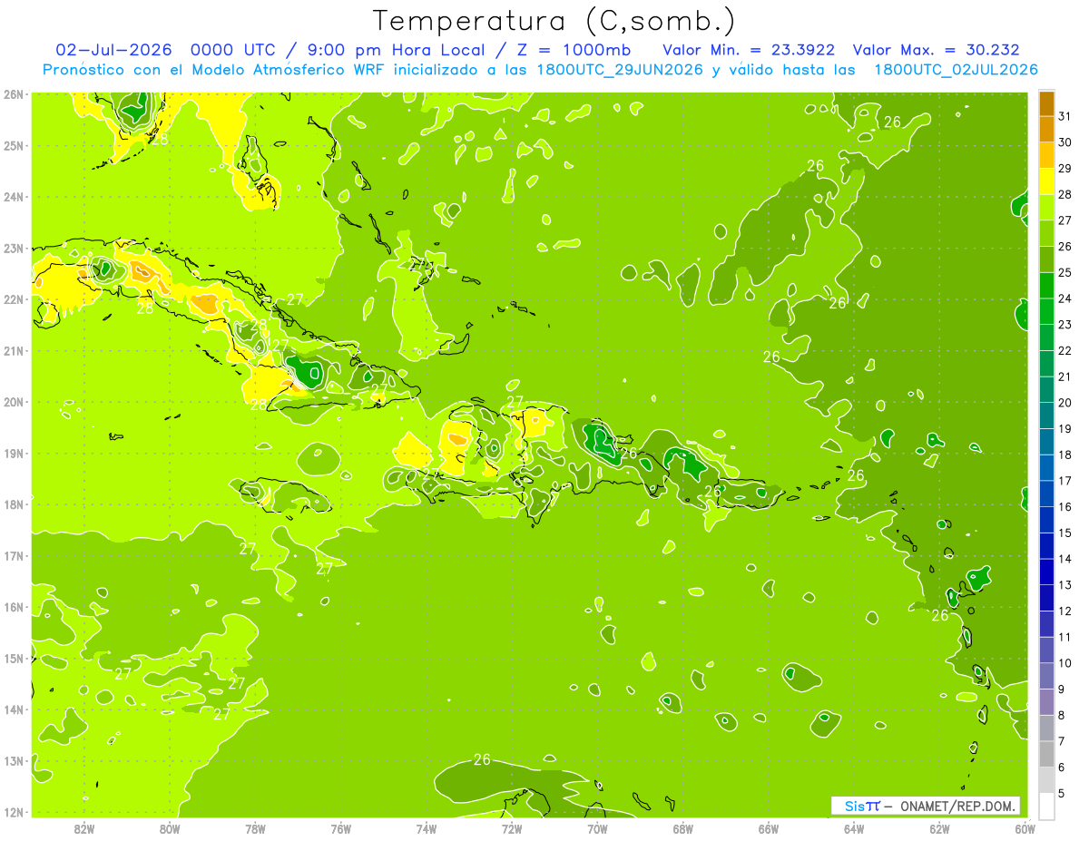Pick the light-orange legend swatch between 29 and 30

click(x=1046, y=155)
